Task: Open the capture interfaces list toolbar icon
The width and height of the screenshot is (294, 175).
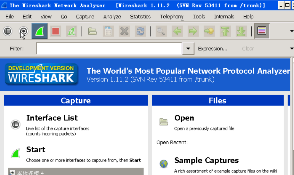Action: (8, 31)
